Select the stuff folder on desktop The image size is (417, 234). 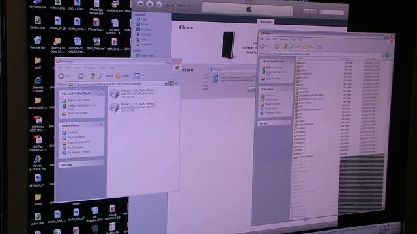[38, 63]
